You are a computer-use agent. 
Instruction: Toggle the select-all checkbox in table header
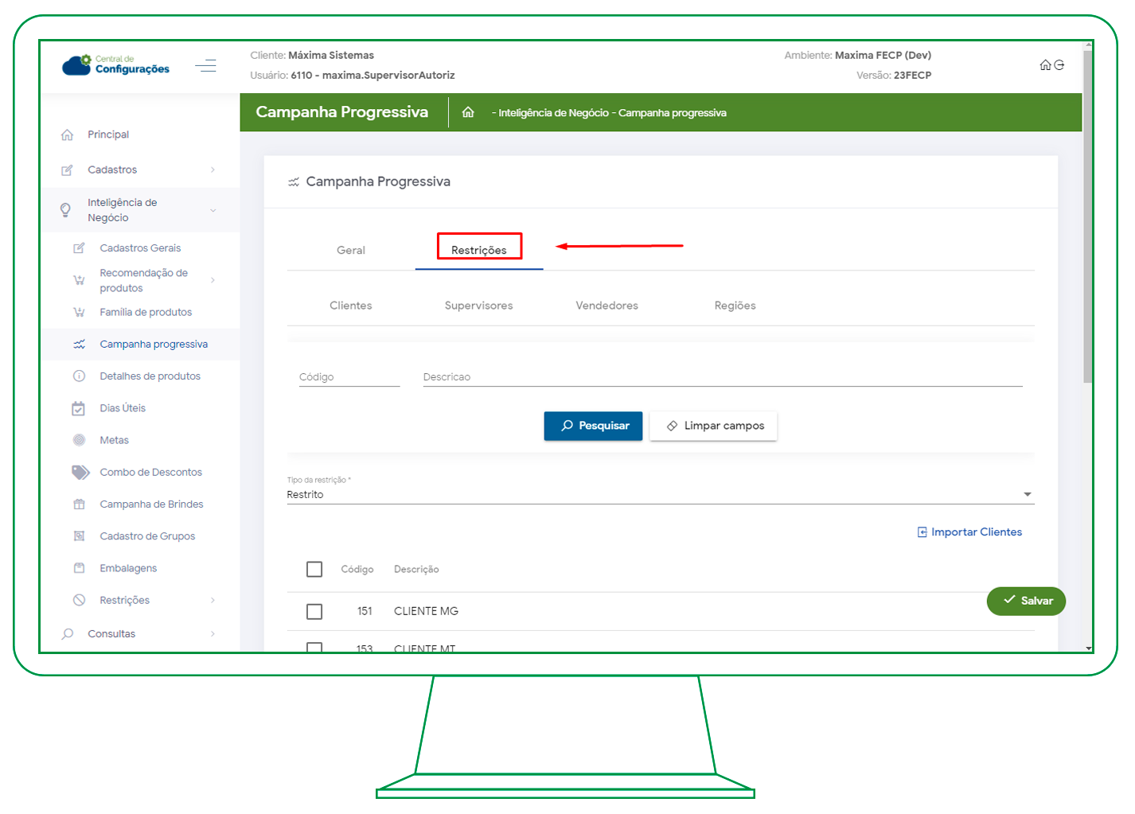click(314, 569)
